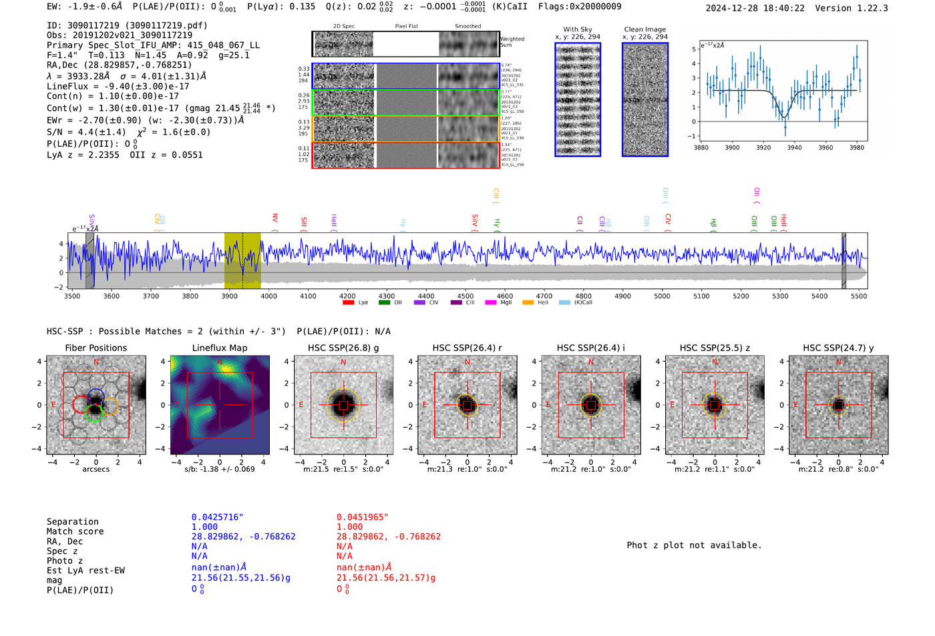
Task: Select the red-outlined fiber 2D spectrum row
Action: (405, 155)
